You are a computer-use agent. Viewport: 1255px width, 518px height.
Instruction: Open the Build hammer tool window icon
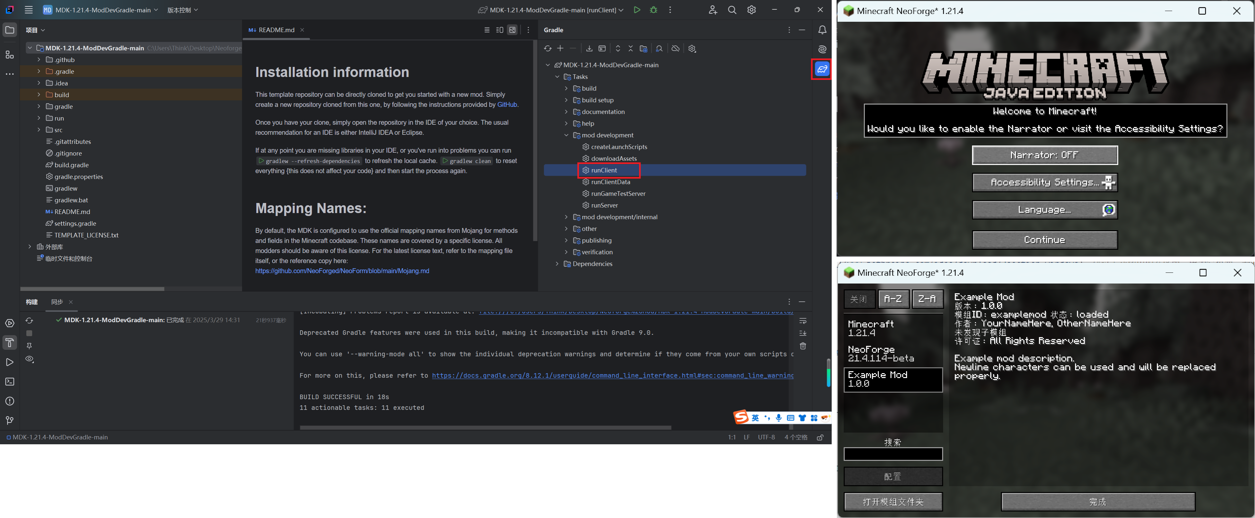tap(10, 343)
